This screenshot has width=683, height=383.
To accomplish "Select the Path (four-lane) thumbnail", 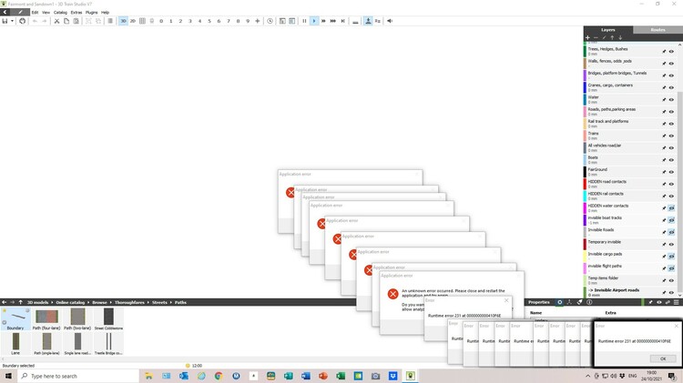I will point(46,319).
